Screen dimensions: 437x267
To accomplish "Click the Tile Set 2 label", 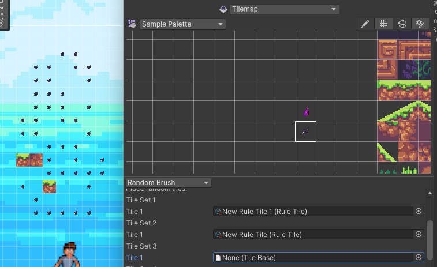I will [141, 223].
